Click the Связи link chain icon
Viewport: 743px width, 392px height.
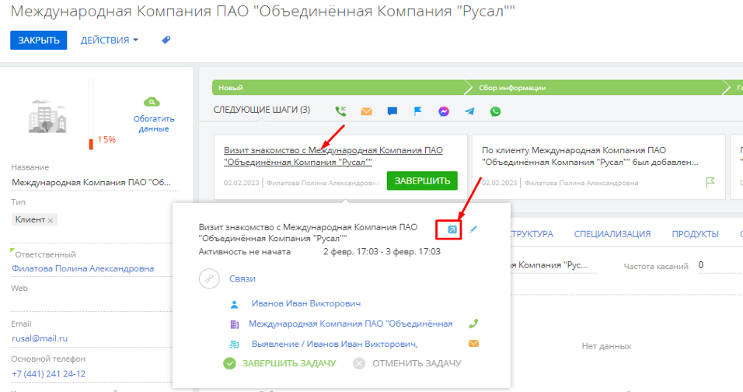(209, 278)
